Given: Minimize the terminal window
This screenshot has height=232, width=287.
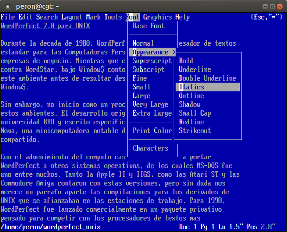Looking at the screenshot, I should pyautogui.click(x=265, y=7).
